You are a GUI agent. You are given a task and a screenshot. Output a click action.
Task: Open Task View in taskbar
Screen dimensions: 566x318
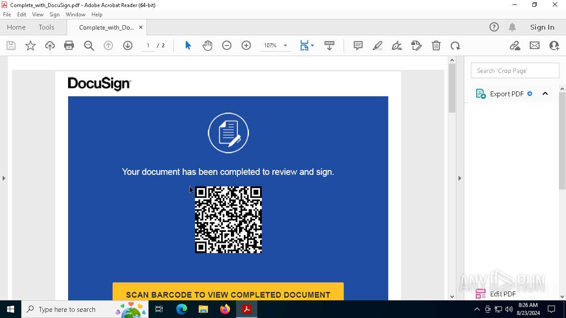pos(159,309)
